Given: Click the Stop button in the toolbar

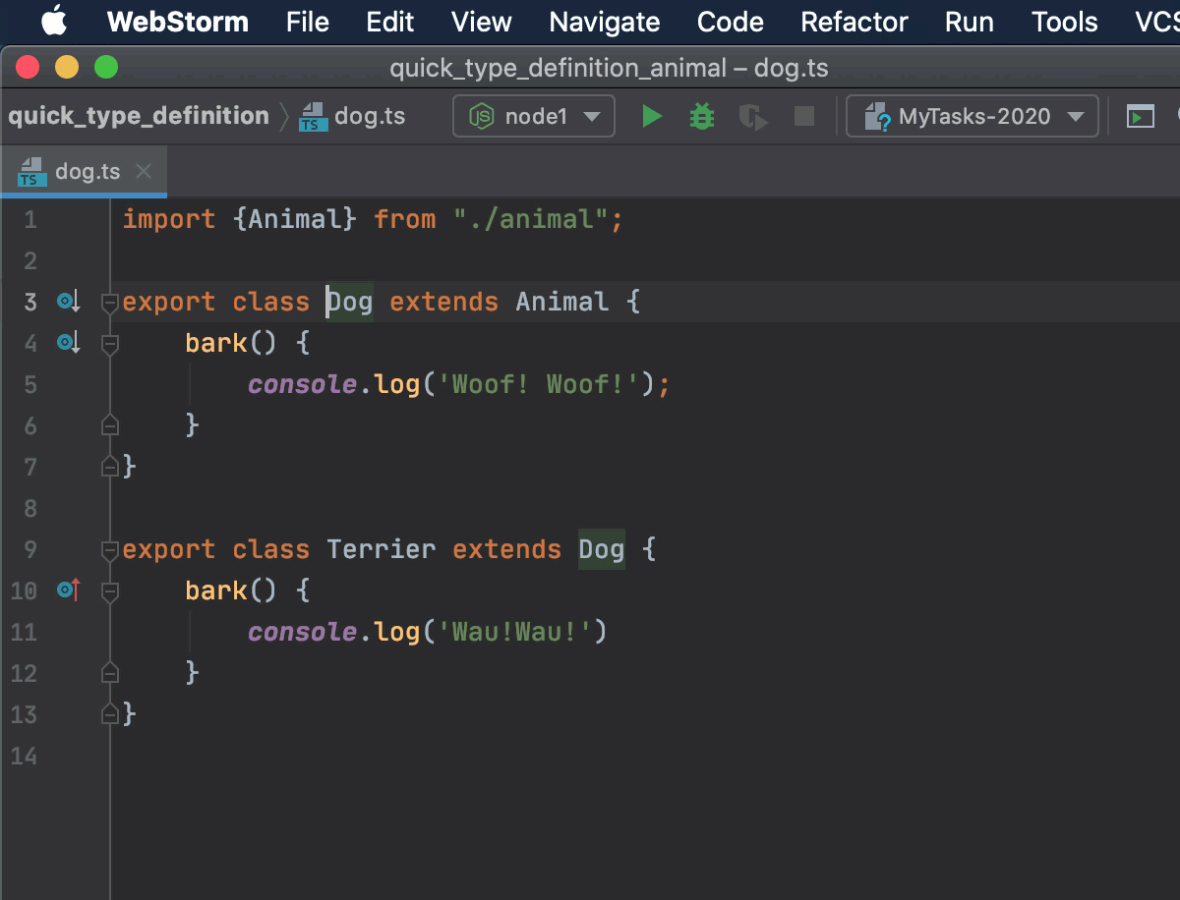Looking at the screenshot, I should [x=803, y=116].
